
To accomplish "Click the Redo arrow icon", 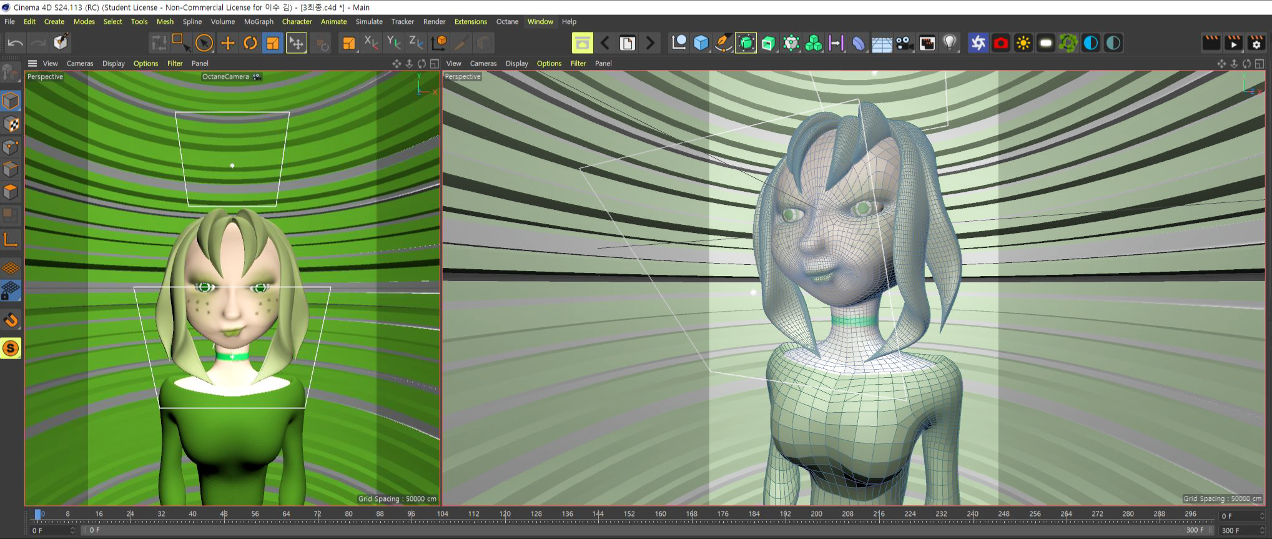I will 38,42.
